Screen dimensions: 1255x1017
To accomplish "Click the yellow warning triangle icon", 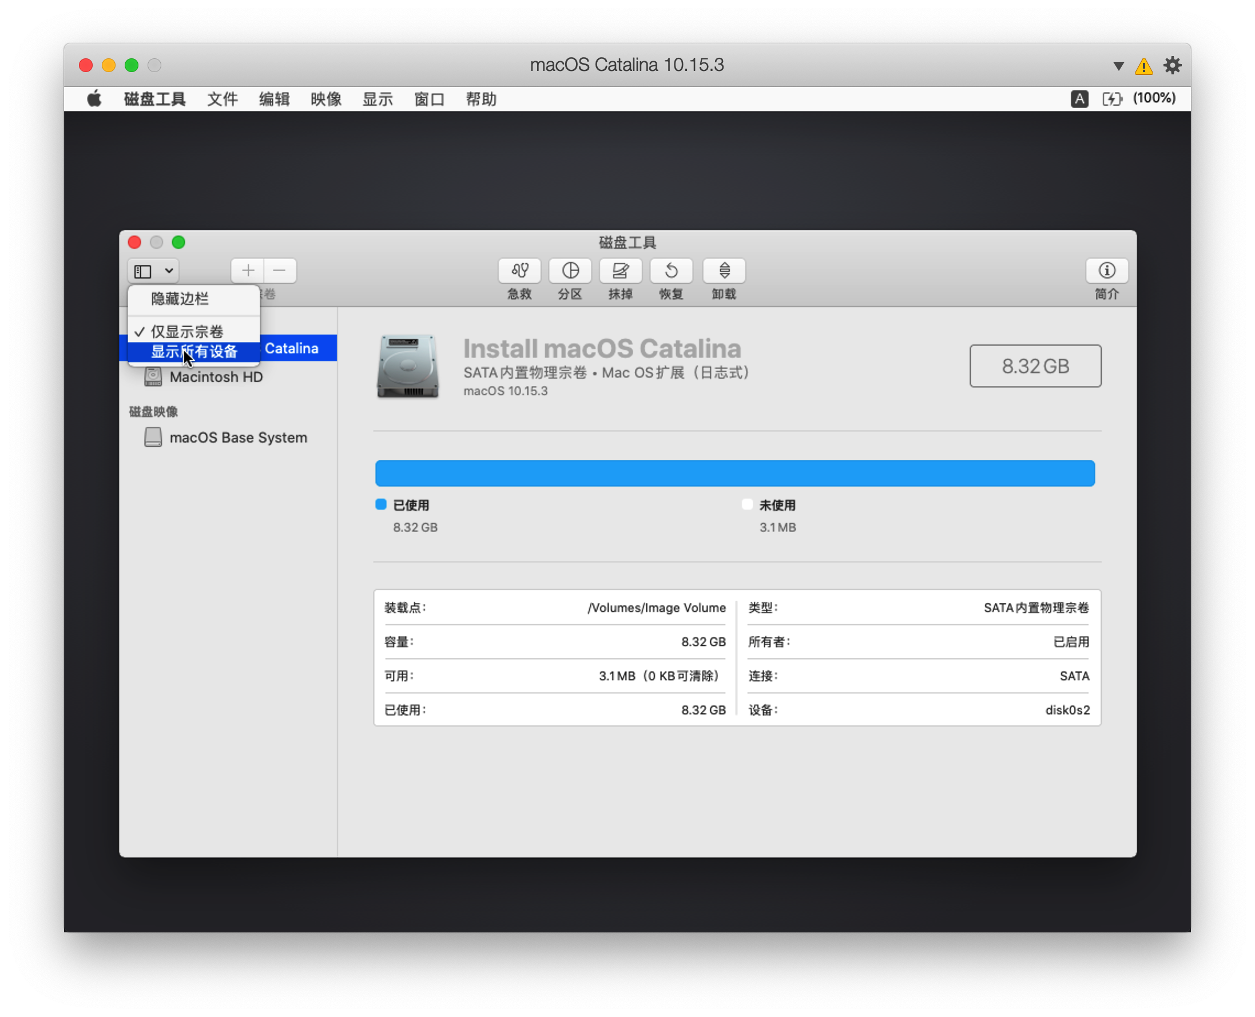I will [1143, 66].
